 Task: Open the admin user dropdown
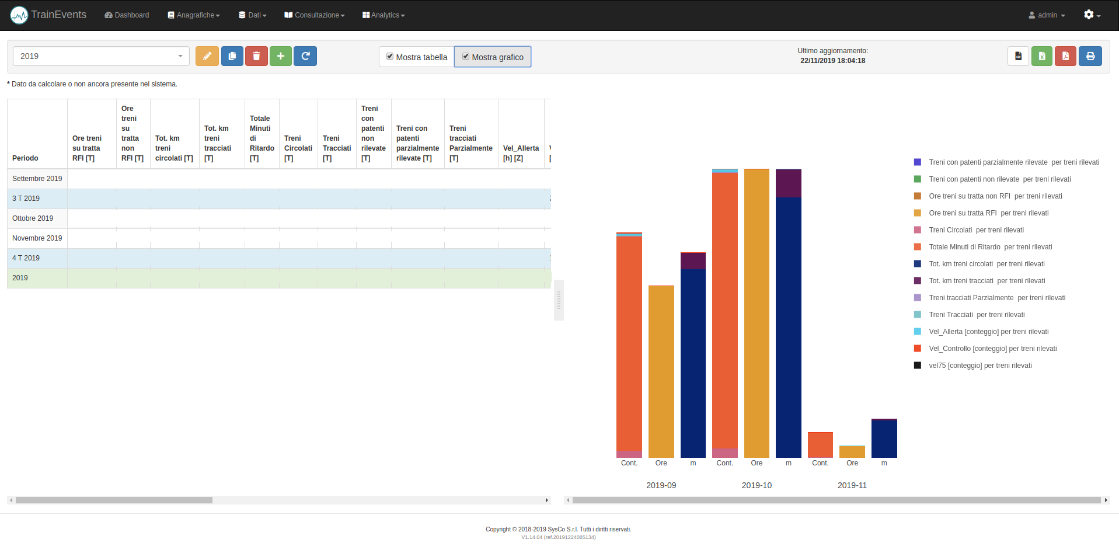click(1047, 15)
